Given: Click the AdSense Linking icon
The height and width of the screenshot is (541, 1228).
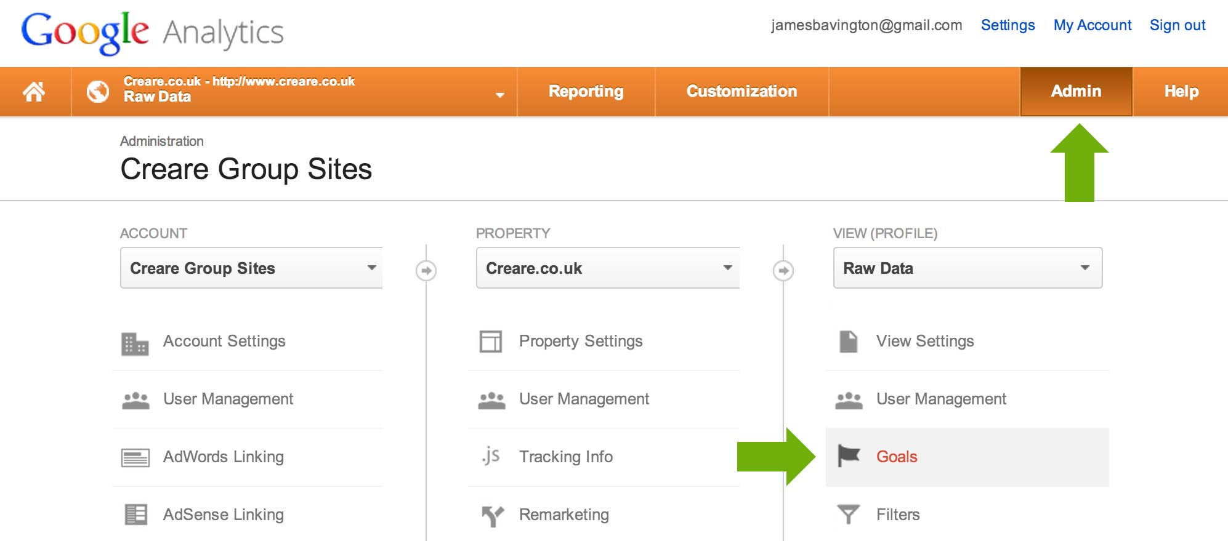Looking at the screenshot, I should coord(135,515).
